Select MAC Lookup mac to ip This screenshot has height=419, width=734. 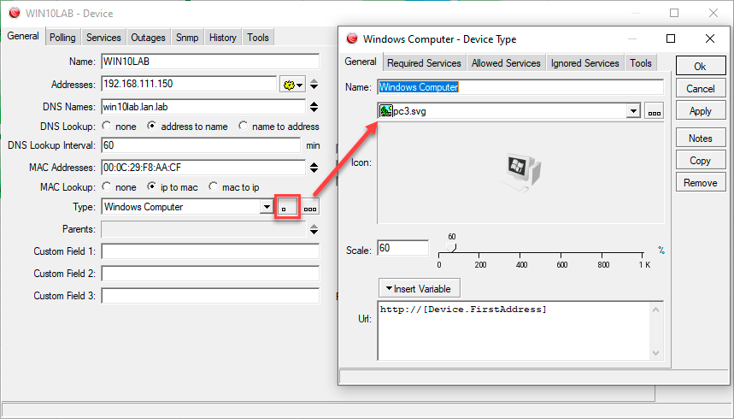click(214, 187)
